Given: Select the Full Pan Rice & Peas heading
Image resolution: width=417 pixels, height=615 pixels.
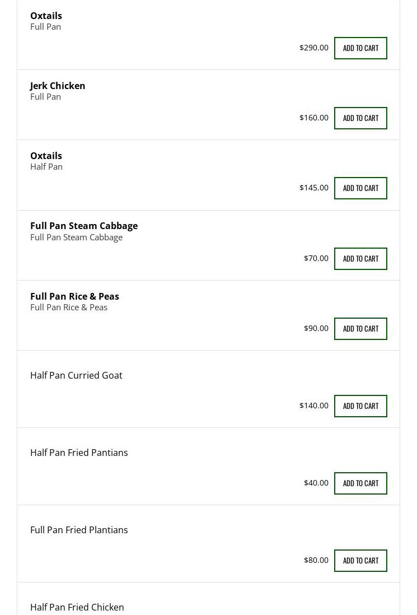Looking at the screenshot, I should click(74, 296).
